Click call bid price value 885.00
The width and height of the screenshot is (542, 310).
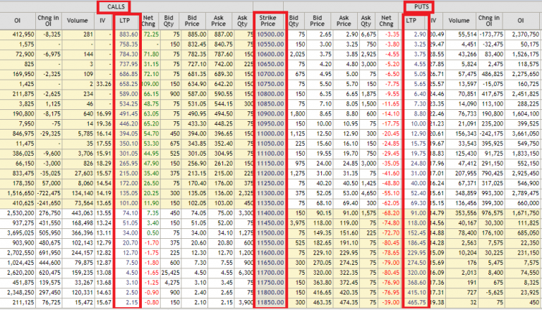[x=198, y=35]
